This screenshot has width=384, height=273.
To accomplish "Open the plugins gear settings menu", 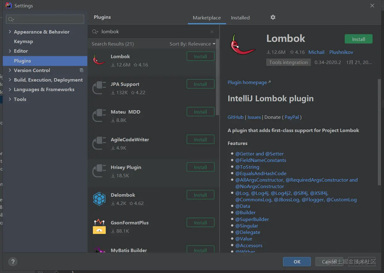I will pos(273,17).
